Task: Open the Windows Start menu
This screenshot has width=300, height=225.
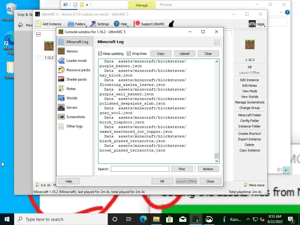Action: (7, 219)
